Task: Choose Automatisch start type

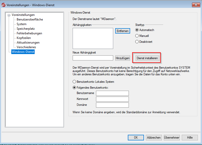Action: click(137, 30)
